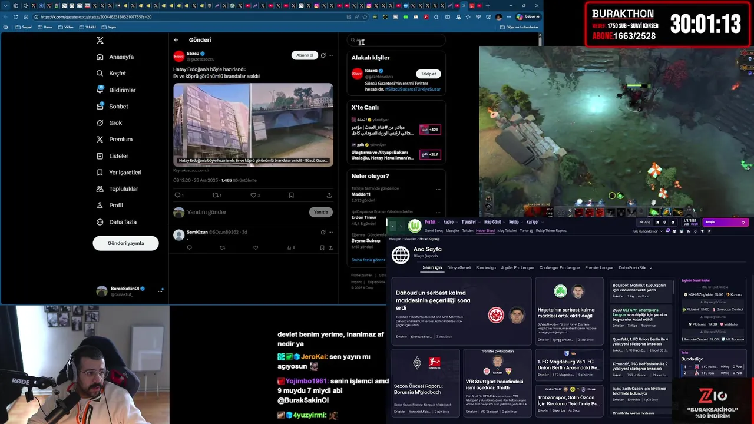
Task: Reload the browser page
Action: [15, 17]
